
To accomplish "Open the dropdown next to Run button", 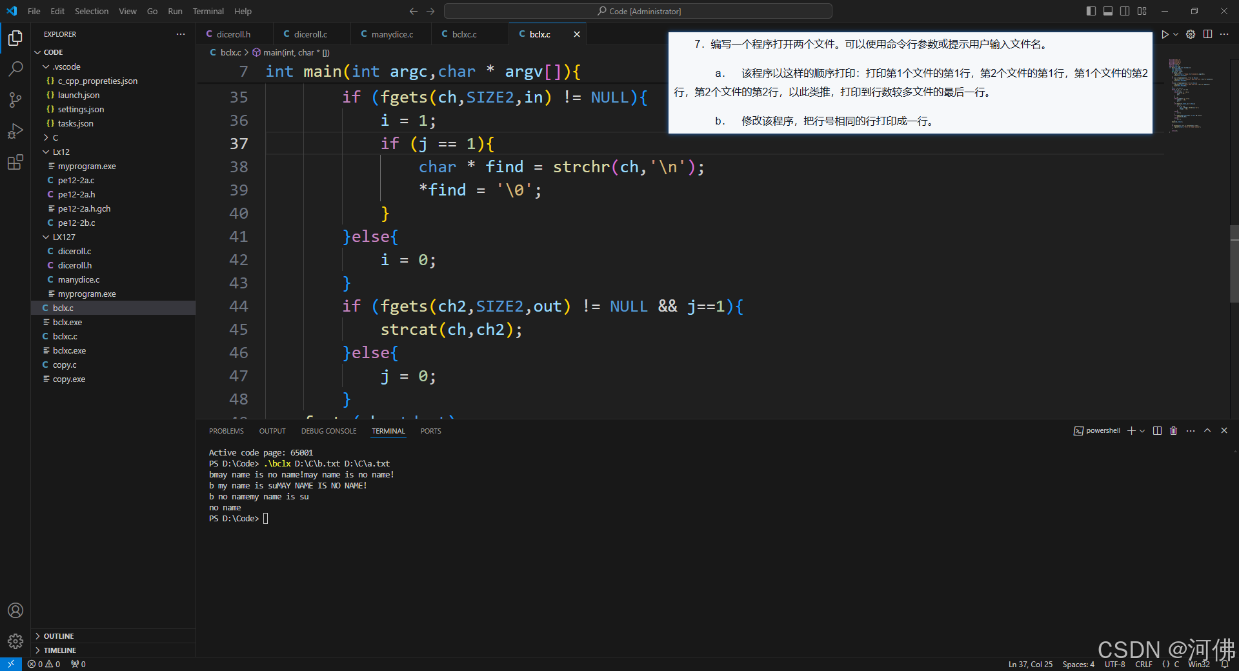I will 1176,34.
